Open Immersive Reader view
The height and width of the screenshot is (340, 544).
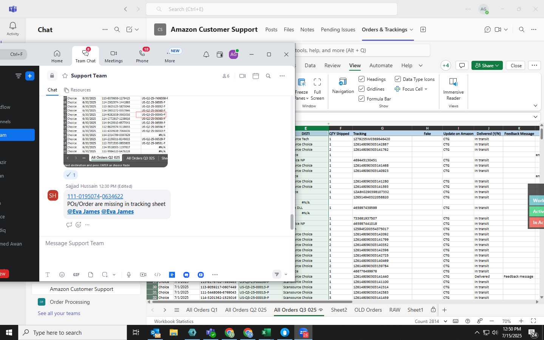453,89
